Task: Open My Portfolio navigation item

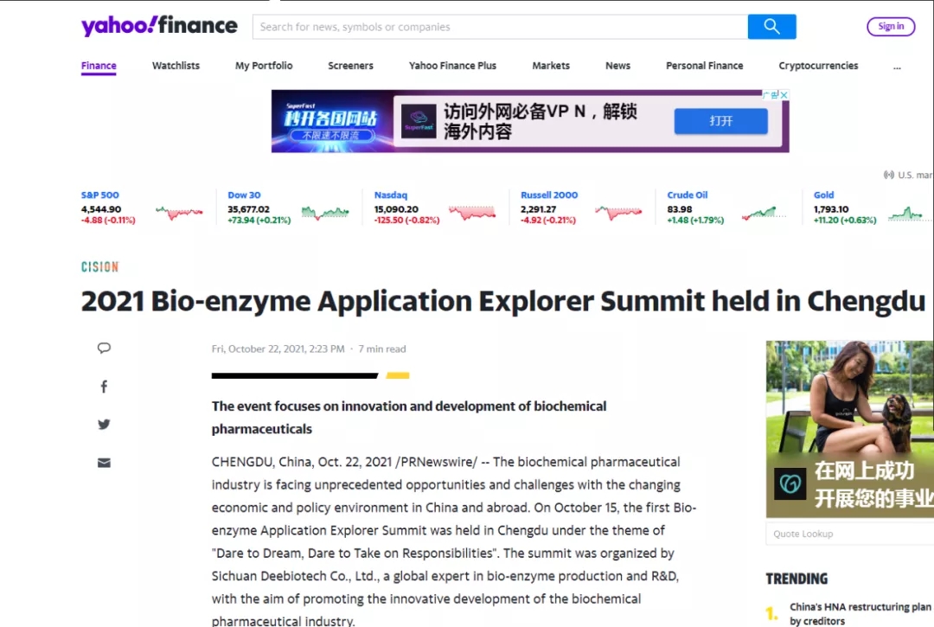Action: (x=264, y=66)
